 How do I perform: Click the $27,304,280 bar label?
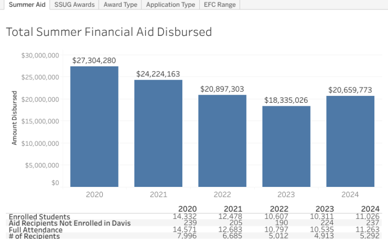94,61
